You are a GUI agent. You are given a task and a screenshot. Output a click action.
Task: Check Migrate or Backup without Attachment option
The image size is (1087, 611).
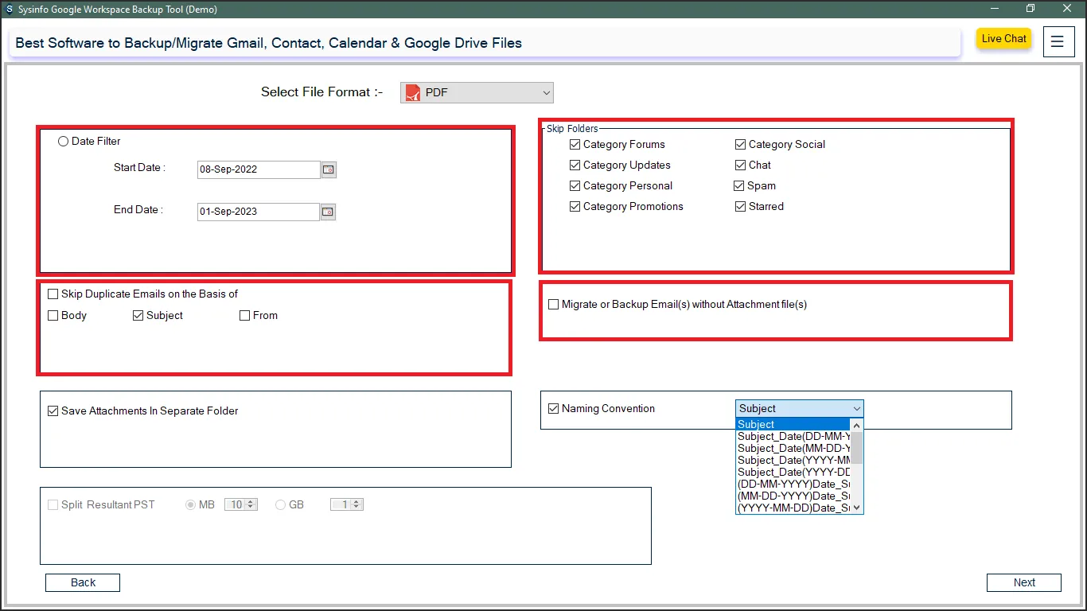pyautogui.click(x=554, y=305)
